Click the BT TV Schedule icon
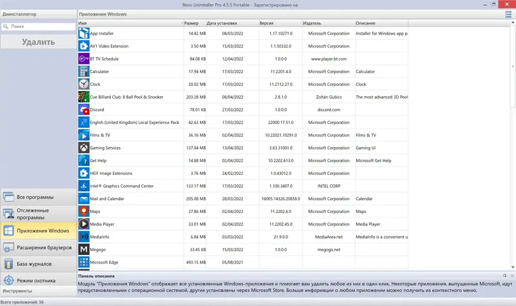Image resolution: width=516 pixels, height=306 pixels. pos(84,59)
